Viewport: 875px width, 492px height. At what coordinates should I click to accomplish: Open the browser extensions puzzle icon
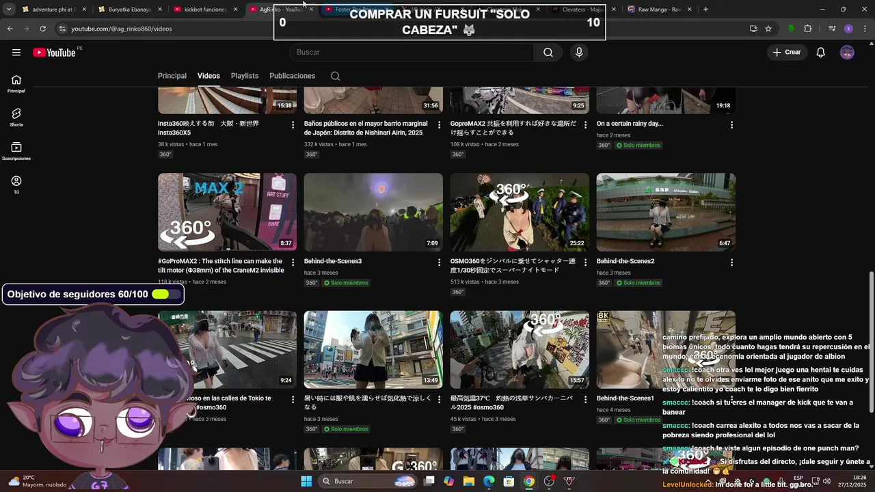808,29
